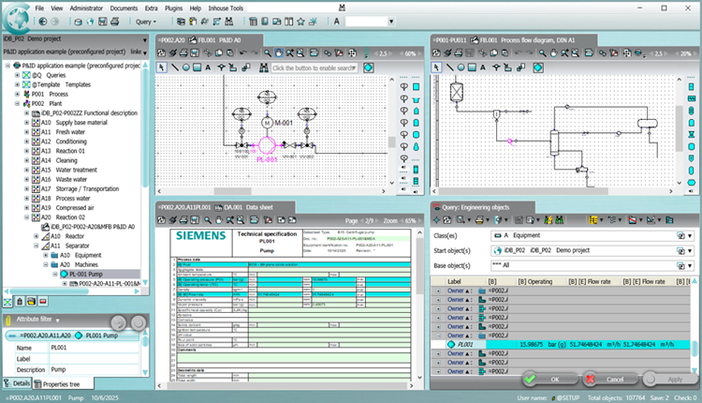Click the [B] Operating column header
Screen dimensions: 702x403
tap(535, 281)
